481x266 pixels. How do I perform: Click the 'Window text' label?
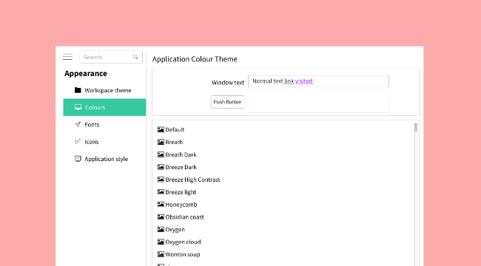tap(228, 83)
